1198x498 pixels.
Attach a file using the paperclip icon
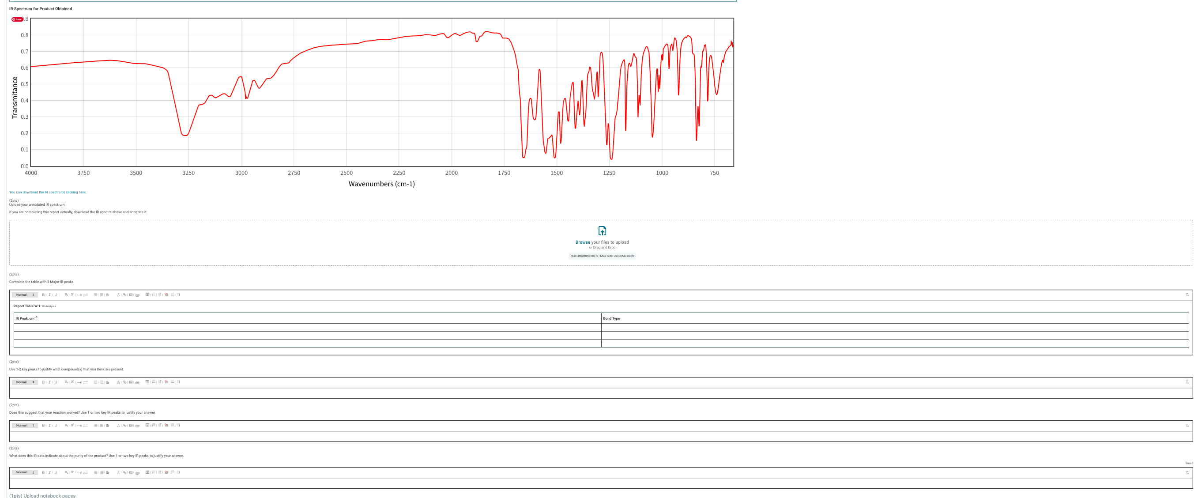[138, 294]
